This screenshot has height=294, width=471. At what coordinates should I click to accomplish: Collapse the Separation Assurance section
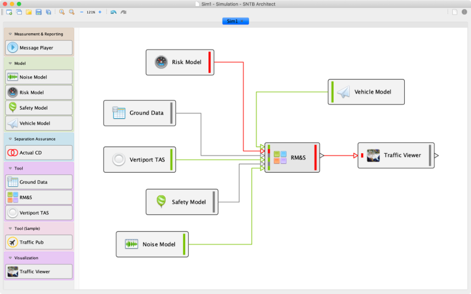(x=10, y=139)
